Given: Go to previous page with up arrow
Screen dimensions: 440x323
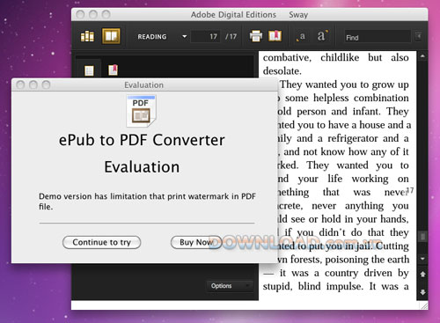Looking at the screenshot, I should coord(422,275).
